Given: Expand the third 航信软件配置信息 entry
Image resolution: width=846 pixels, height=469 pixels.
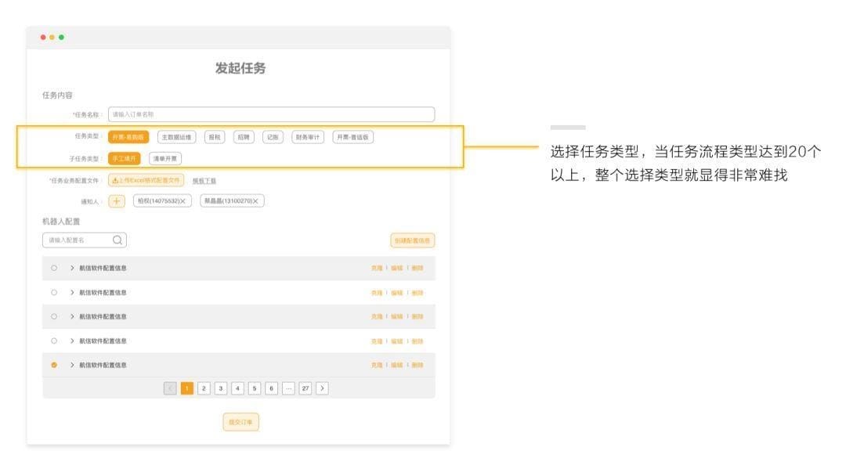Looking at the screenshot, I should (x=71, y=315).
